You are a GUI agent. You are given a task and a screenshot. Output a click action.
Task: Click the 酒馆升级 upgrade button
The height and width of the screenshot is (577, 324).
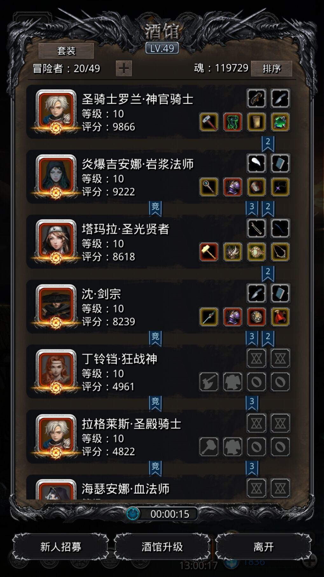pos(162,547)
